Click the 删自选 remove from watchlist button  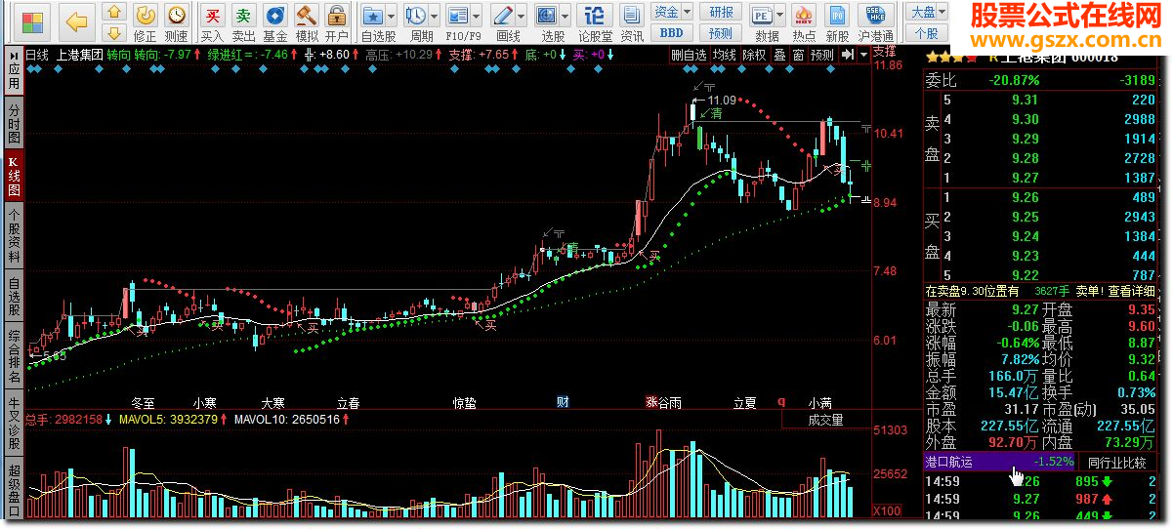[689, 55]
